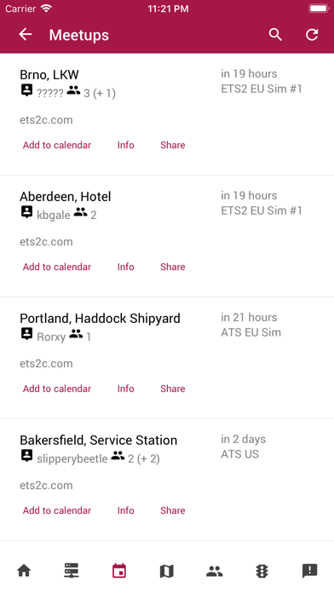334x593 pixels.
Task: Open the traffic light tab icon
Action: [x=262, y=571]
